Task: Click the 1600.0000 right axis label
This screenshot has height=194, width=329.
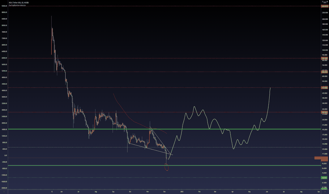Action: tap(325, 30)
